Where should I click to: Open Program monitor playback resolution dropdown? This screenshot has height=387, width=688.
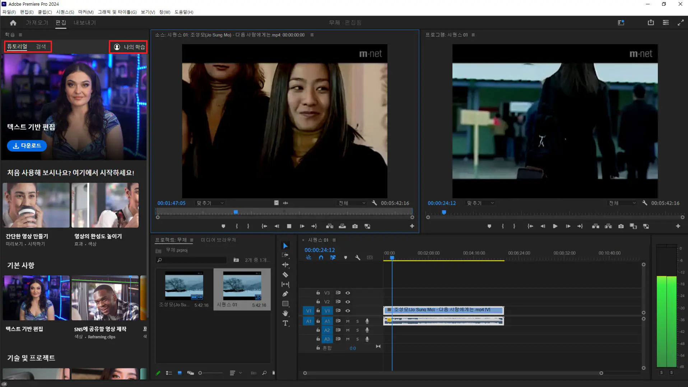click(622, 203)
